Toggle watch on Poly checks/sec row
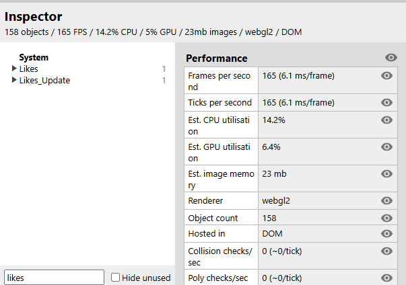 pyautogui.click(x=386, y=278)
